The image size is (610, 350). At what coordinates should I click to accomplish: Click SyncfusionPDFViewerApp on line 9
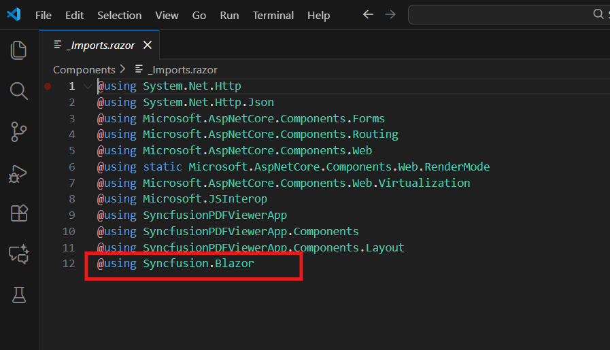(215, 215)
